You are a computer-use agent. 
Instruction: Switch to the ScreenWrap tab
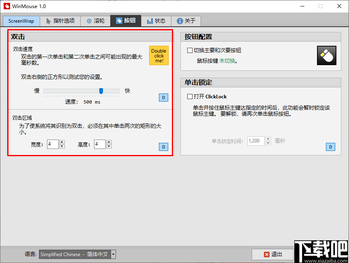point(21,21)
